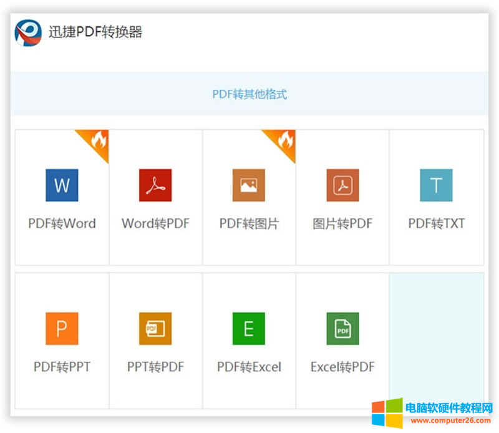Select the PPT转PDF conversion icon

[x=155, y=328]
